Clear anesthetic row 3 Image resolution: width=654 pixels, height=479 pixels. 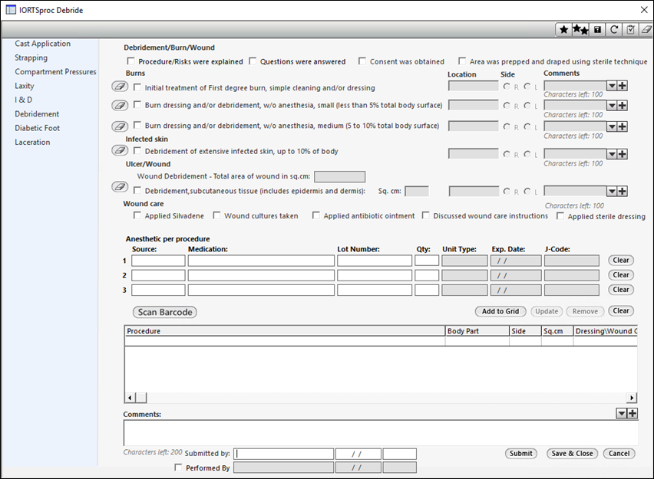click(621, 290)
